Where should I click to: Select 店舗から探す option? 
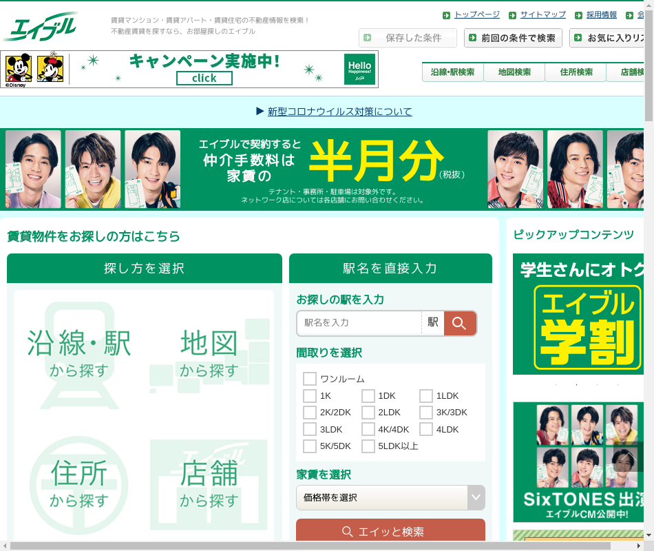pos(209,485)
